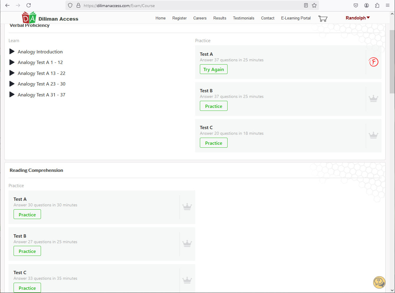This screenshot has height=293, width=395.
Task: Click the crown icon for Verbal Test C
Action: point(373,135)
